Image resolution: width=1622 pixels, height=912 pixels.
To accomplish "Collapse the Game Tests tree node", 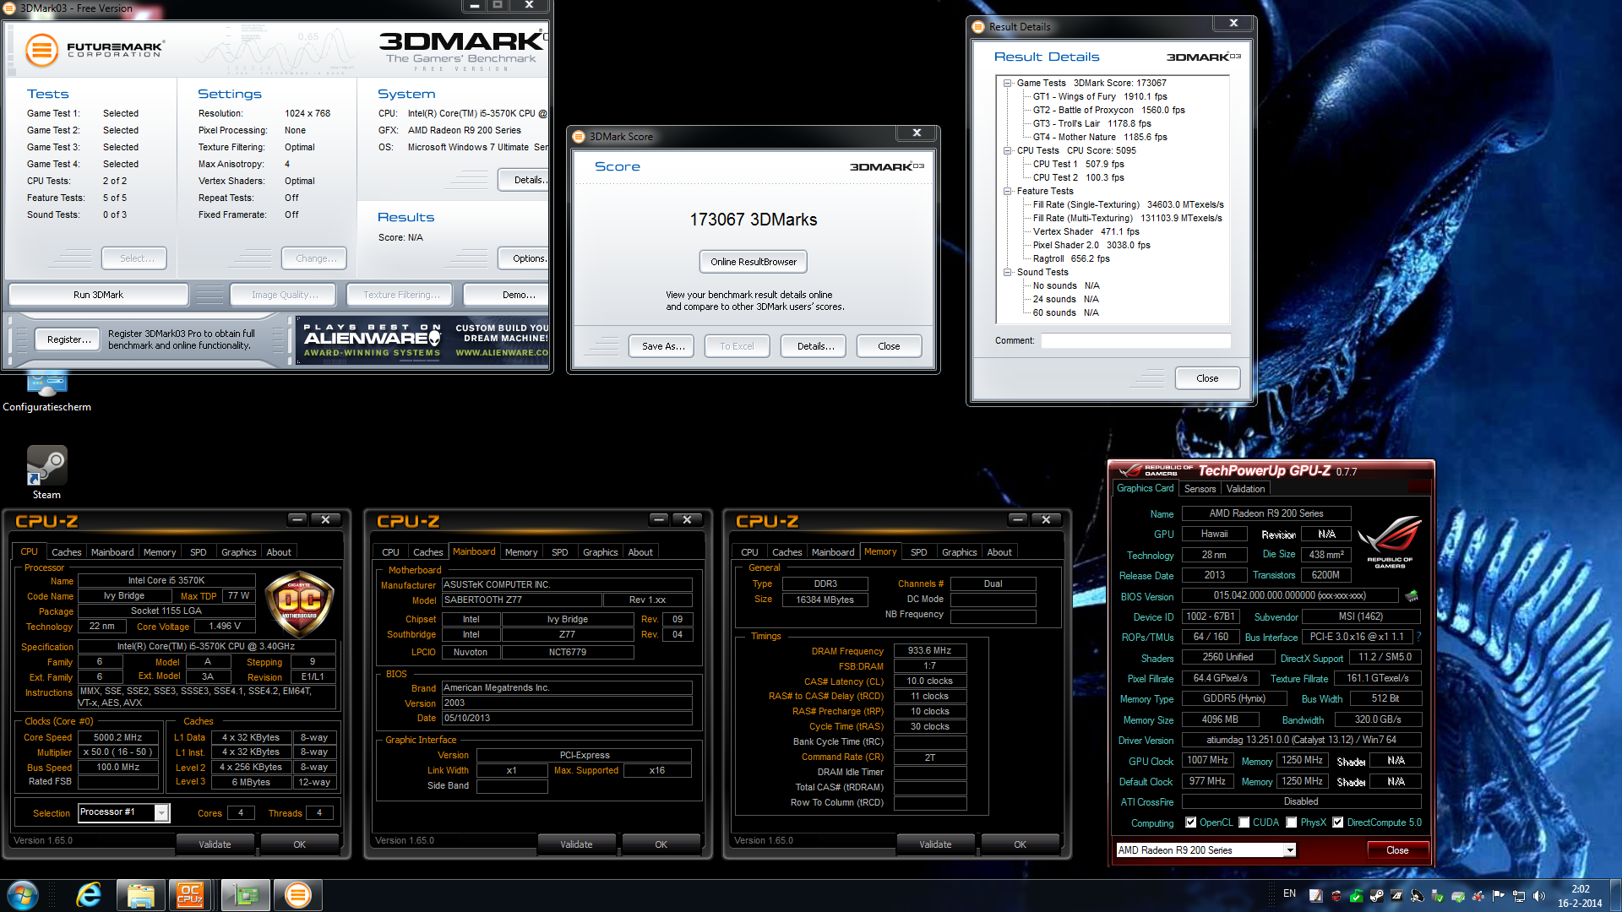I will [1007, 83].
